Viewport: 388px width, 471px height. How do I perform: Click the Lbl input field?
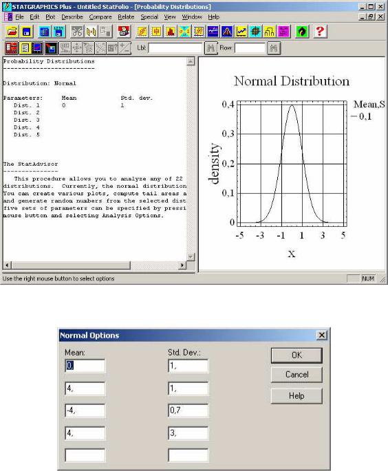click(175, 48)
